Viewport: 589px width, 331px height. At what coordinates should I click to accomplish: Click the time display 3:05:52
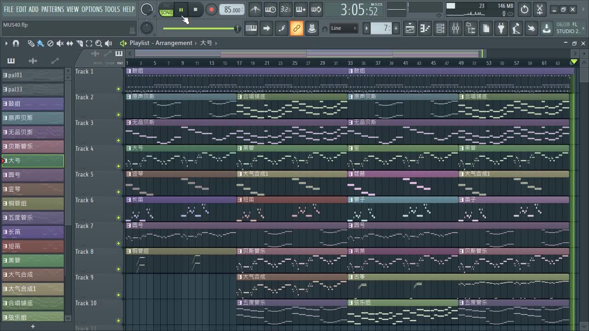[x=359, y=10]
